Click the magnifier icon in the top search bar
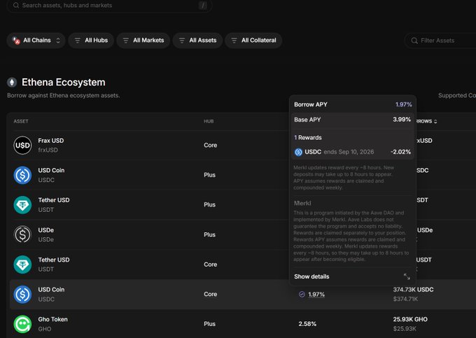476x338 pixels. (x=16, y=5)
